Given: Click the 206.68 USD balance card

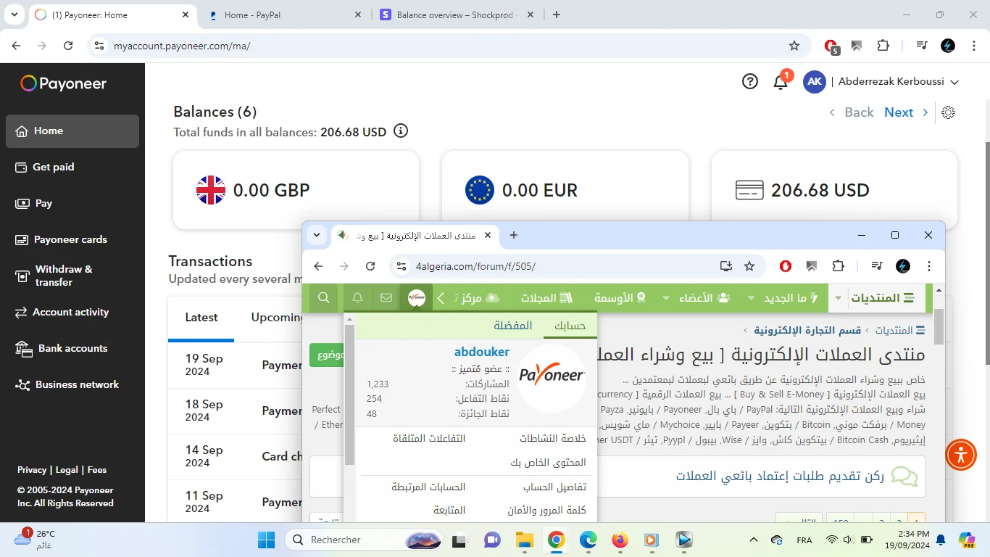Looking at the screenshot, I should click(833, 190).
